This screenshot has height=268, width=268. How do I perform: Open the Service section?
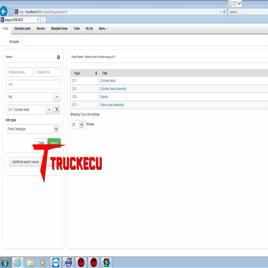point(41,29)
